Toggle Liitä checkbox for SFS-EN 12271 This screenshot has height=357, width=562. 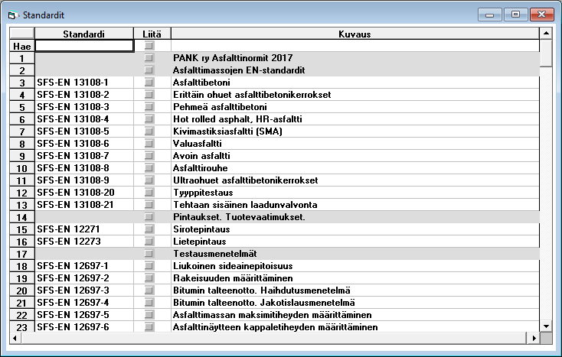[149, 229]
